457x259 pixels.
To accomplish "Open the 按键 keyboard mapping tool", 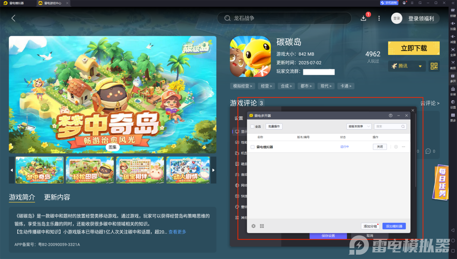I will [453, 11].
